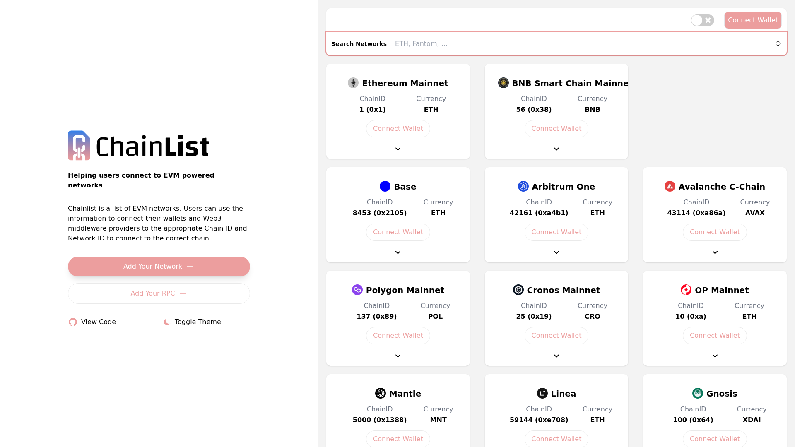The height and width of the screenshot is (447, 795).
Task: Click the AVAX currency value
Action: (755, 213)
